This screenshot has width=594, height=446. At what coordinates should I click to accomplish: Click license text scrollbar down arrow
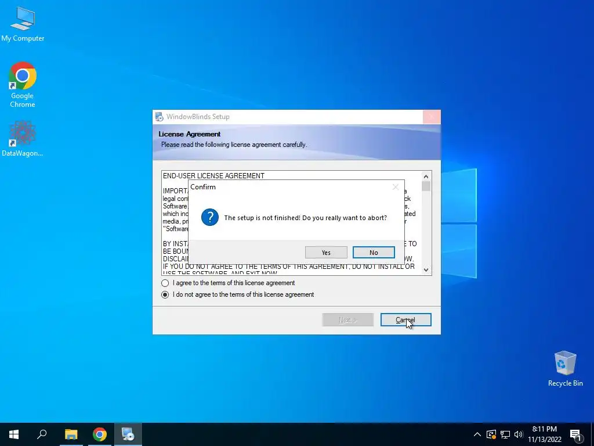(426, 269)
